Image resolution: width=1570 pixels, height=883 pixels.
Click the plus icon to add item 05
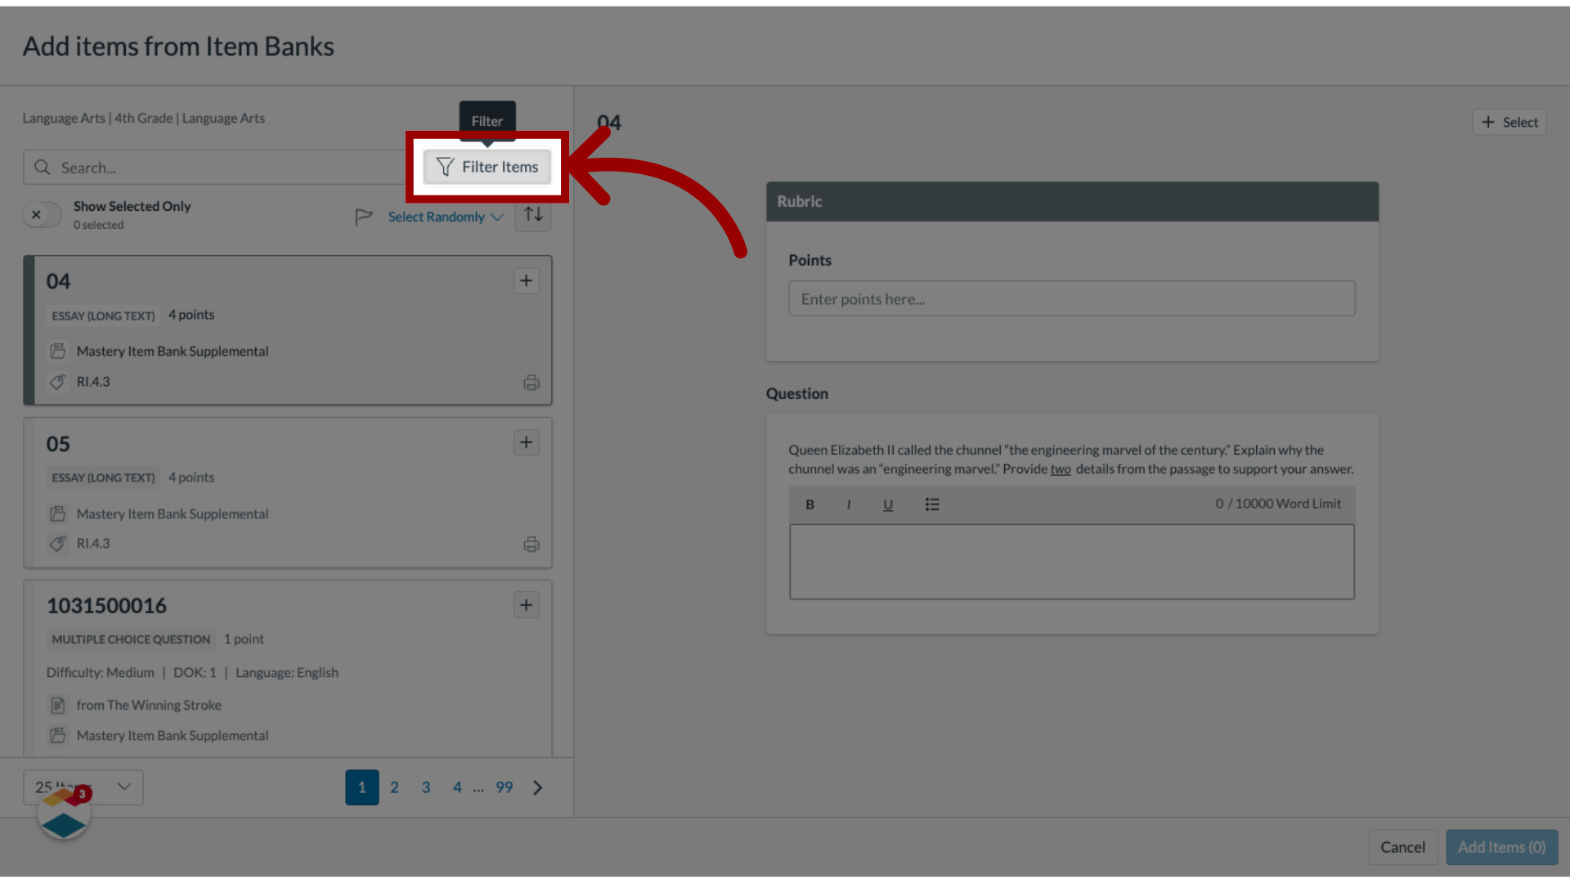527,442
